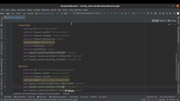This screenshot has width=180, height=101.
Task: Click Git Commit checkmark icon
Action: 141,13
